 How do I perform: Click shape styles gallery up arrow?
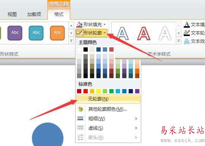[x=71, y=25]
